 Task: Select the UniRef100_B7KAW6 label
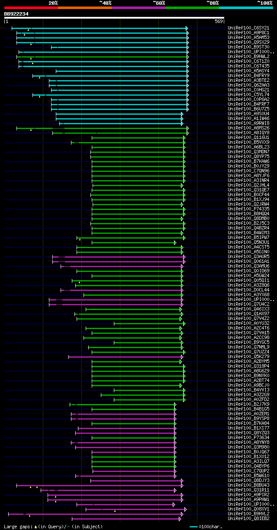[x=248, y=162]
